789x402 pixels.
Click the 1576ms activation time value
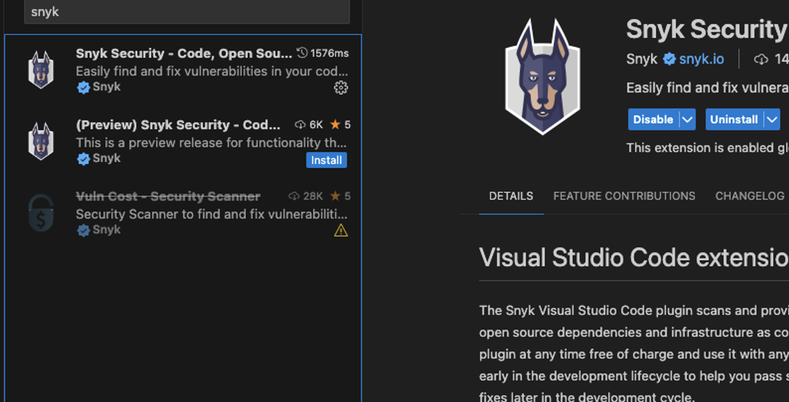click(x=329, y=53)
